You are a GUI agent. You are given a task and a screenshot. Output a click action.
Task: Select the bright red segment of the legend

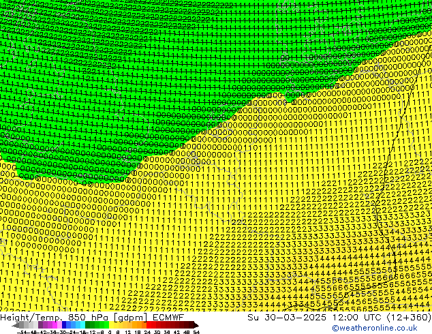point(153,324)
